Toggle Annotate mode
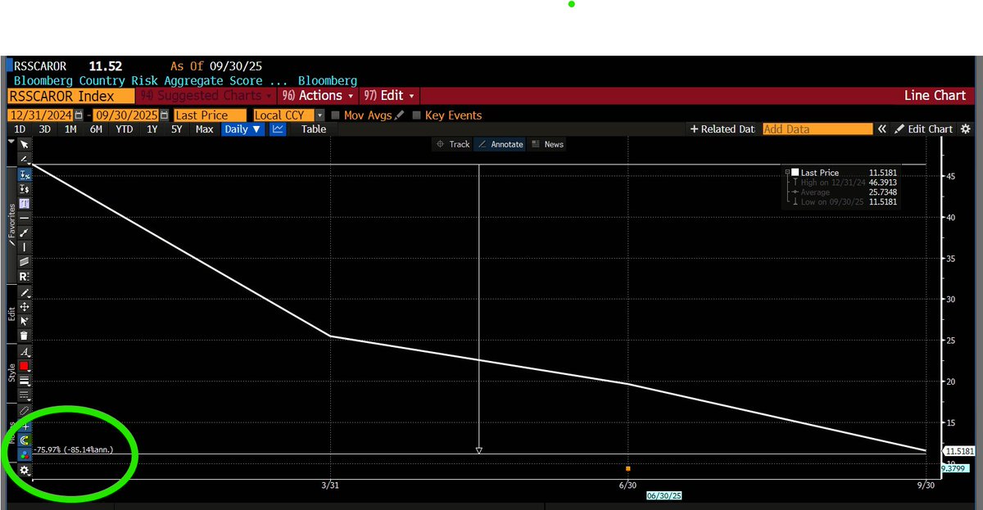Viewport: 983px width, 510px height. click(500, 144)
